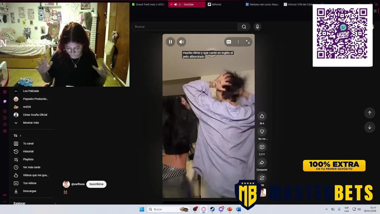
Task: Switch to Artículo 1219 del Código tab
Action: (300, 4)
